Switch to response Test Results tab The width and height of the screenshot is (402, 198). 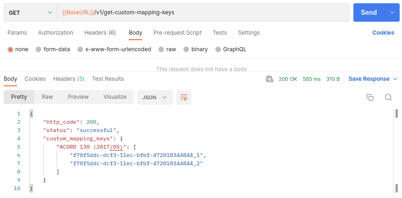tap(108, 79)
